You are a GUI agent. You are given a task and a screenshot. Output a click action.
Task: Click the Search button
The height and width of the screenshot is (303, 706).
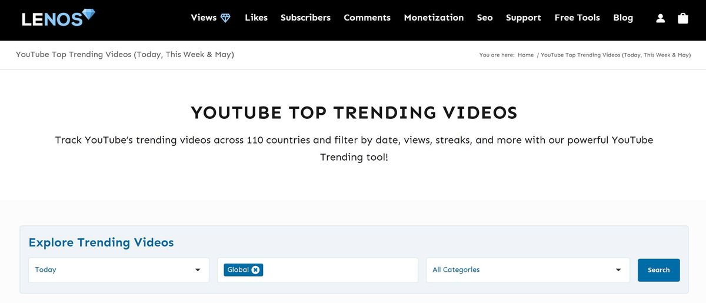click(x=659, y=270)
